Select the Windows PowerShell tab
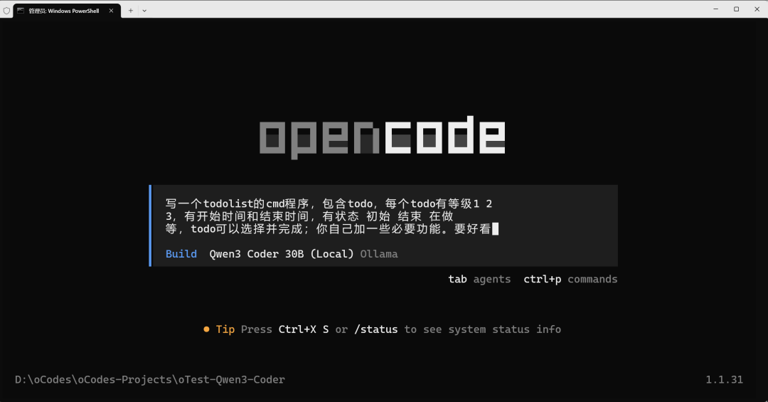Viewport: 768px width, 402px height. tap(67, 10)
